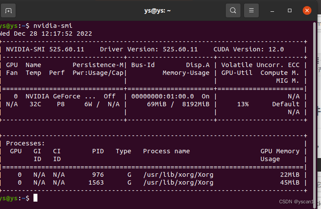The width and height of the screenshot is (321, 209).
Task: Click the 'Off' persistence mode value
Action: [x=110, y=96]
